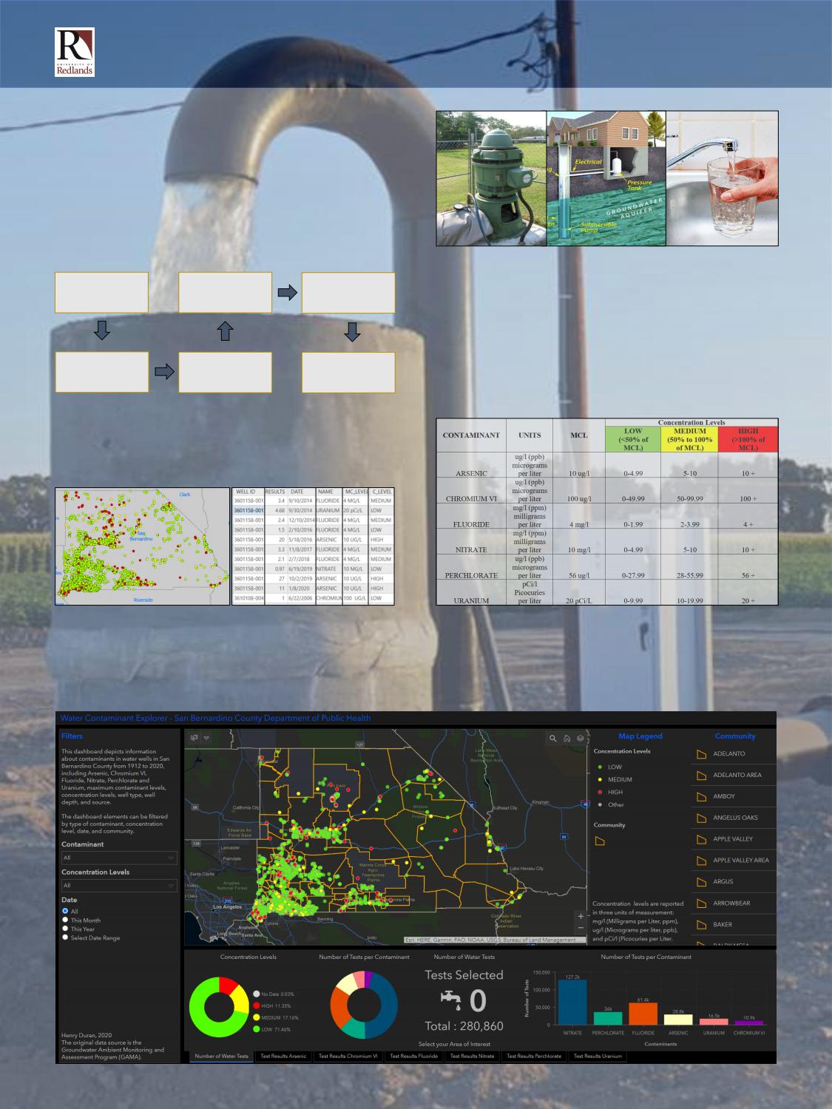832x1109 pixels.
Task: Select Apple Valley in the community list
Action: click(732, 839)
